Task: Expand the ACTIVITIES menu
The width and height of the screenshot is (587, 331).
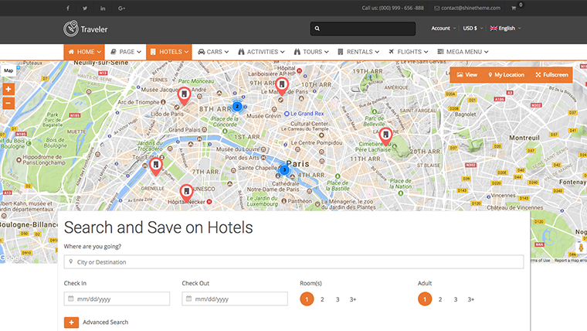Action: click(261, 52)
